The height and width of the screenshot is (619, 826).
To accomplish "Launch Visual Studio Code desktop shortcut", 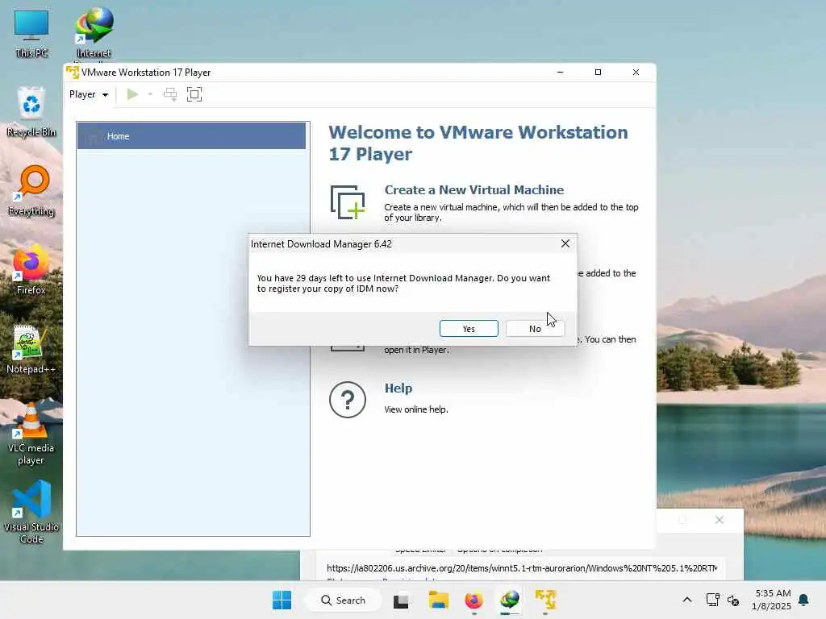I will coord(31,512).
